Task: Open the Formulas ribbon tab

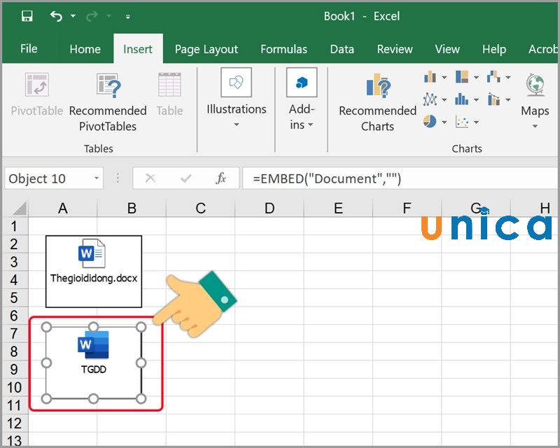Action: [x=283, y=49]
